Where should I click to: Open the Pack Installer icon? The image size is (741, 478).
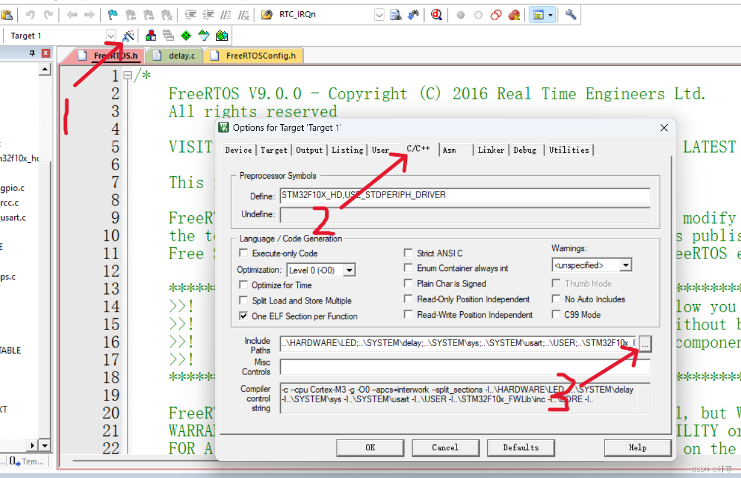[222, 35]
